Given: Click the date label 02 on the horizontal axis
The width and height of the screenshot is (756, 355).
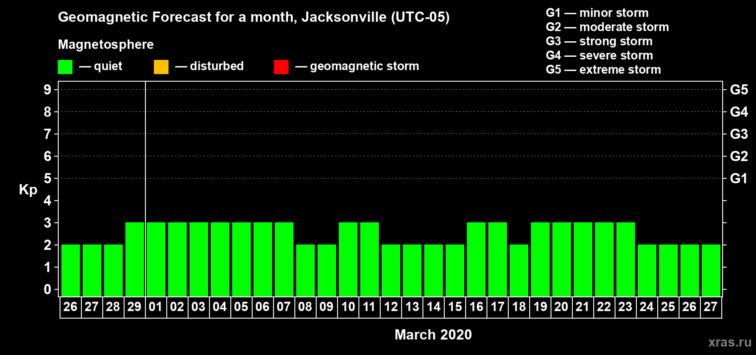Looking at the screenshot, I should pyautogui.click(x=177, y=307).
